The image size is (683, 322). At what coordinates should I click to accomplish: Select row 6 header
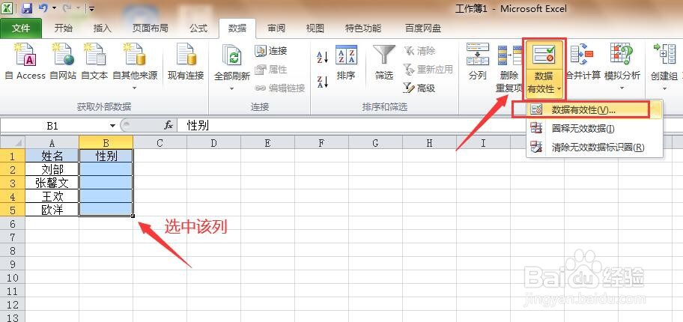coord(13,223)
